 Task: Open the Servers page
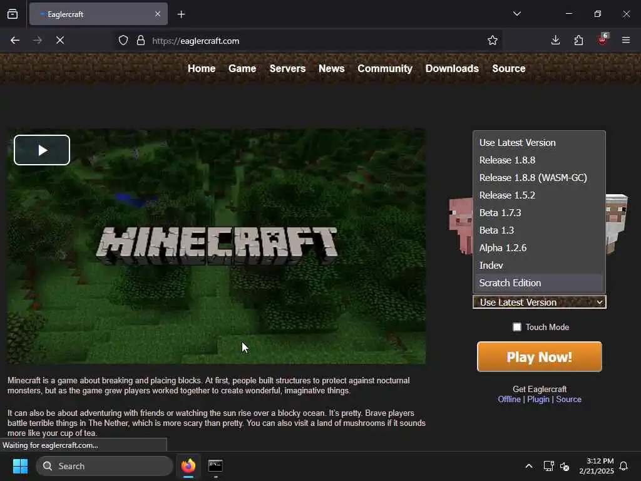click(287, 69)
